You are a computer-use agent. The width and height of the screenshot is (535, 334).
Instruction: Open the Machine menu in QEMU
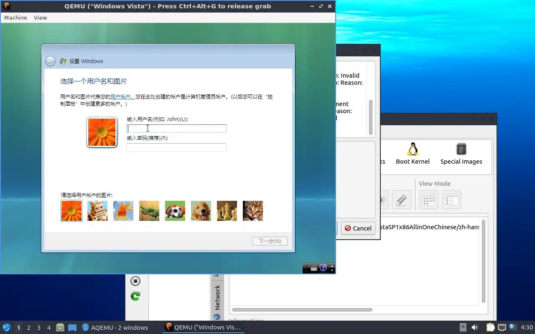pos(15,18)
